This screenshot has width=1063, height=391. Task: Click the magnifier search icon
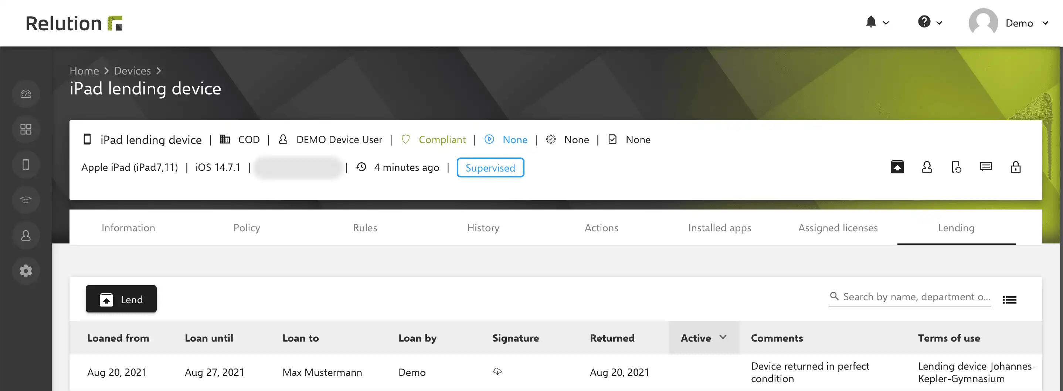pyautogui.click(x=834, y=296)
